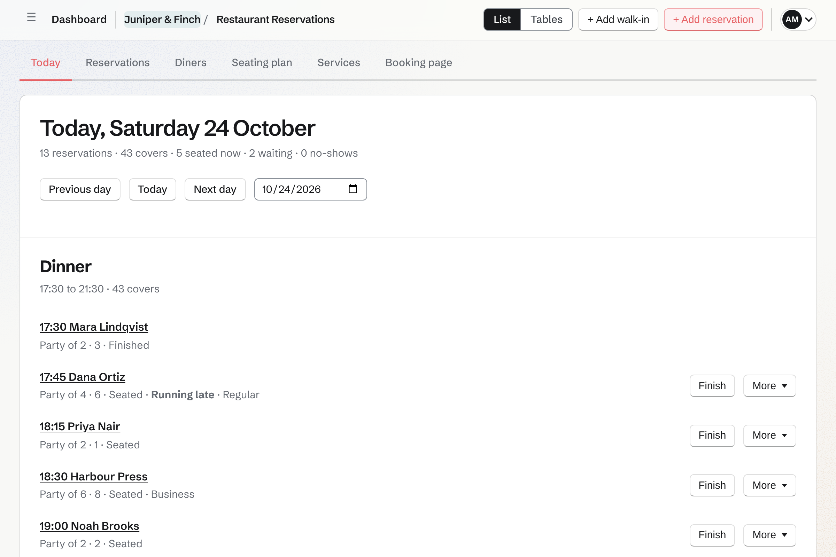Select the List view toggle
The image size is (836, 557).
tap(502, 19)
